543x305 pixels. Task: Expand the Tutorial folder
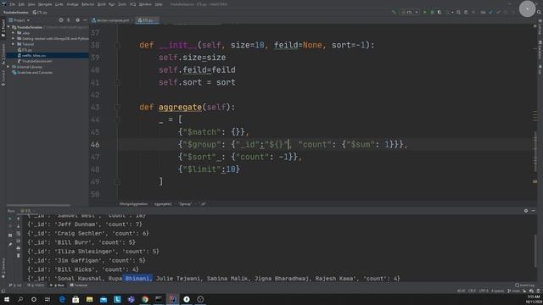[x=14, y=44]
